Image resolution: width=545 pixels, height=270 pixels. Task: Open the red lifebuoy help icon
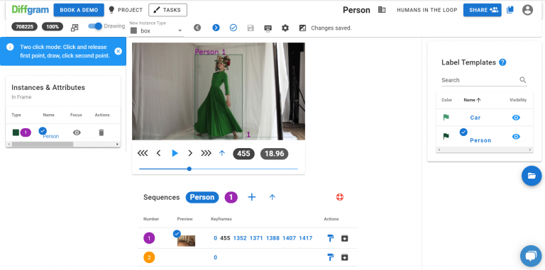click(x=340, y=197)
